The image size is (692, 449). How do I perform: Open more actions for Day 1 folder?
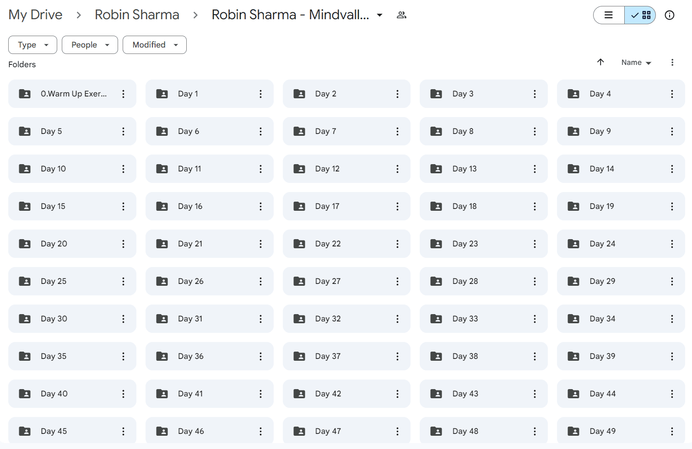pos(260,94)
